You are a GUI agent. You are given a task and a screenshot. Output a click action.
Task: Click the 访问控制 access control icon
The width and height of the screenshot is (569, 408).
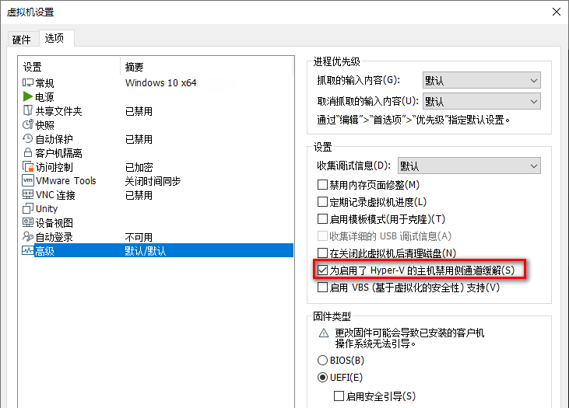tap(28, 166)
